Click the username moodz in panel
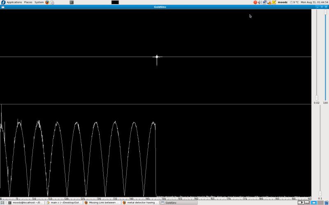The height and width of the screenshot is (205, 329). 283,2
